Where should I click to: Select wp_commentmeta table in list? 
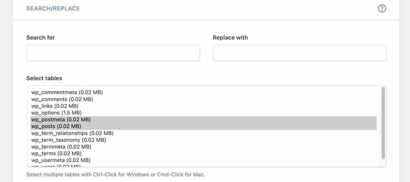[67, 92]
